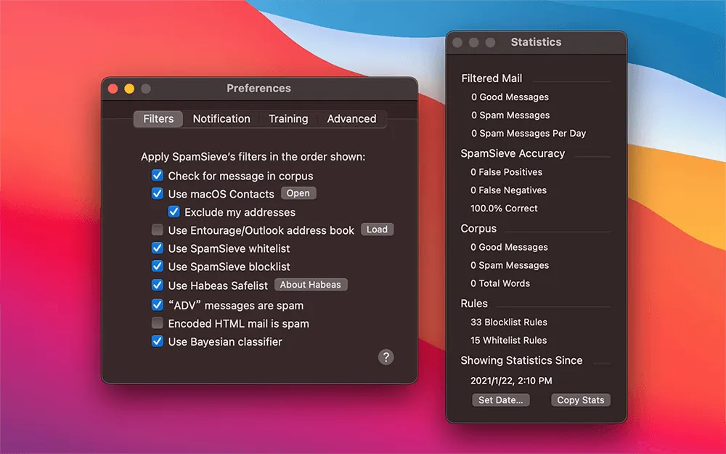The height and width of the screenshot is (454, 726).
Task: Click the Copy Stats button
Action: pyautogui.click(x=580, y=400)
